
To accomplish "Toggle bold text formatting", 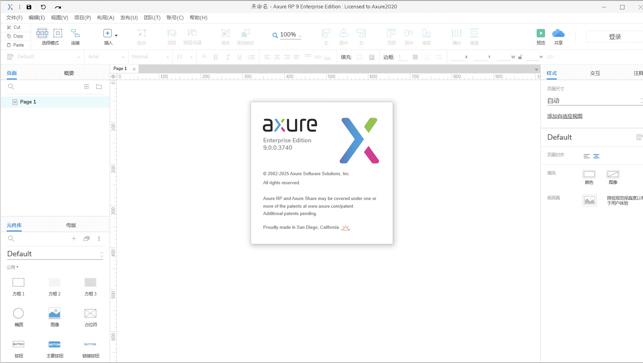I will (x=216, y=57).
